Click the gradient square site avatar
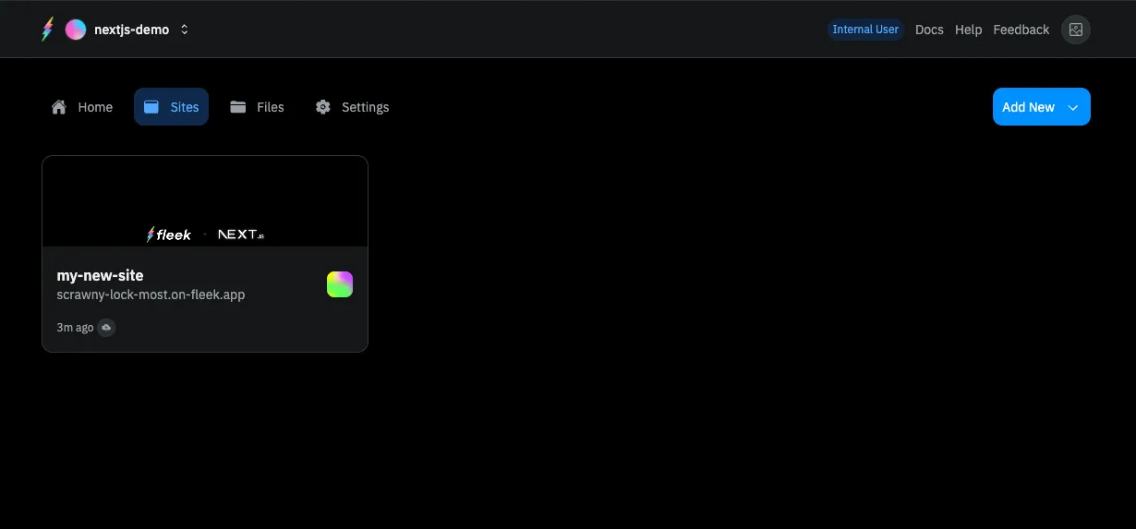This screenshot has height=529, width=1136. (x=340, y=284)
